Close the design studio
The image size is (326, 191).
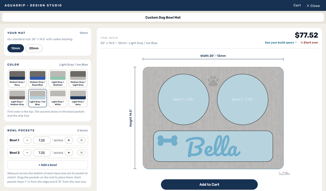[x=313, y=5]
